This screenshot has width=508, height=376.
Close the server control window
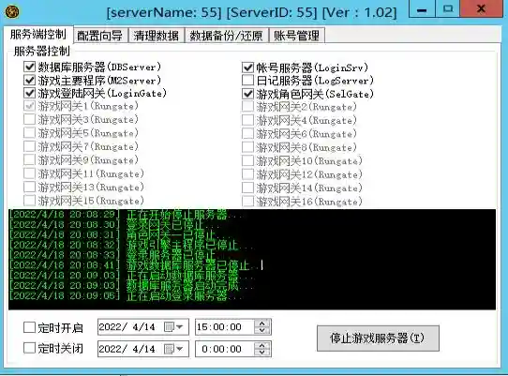click(482, 8)
